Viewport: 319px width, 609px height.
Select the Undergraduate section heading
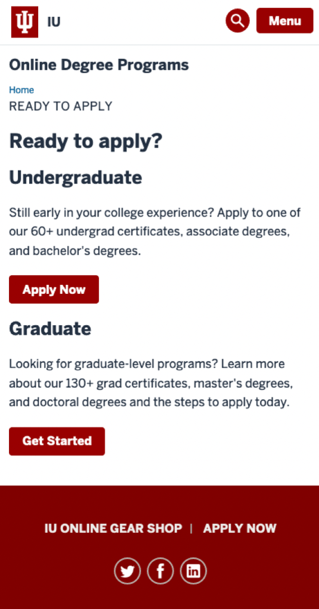pos(76,178)
